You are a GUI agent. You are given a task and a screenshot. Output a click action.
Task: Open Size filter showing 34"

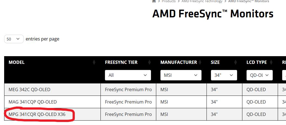tap(224, 75)
